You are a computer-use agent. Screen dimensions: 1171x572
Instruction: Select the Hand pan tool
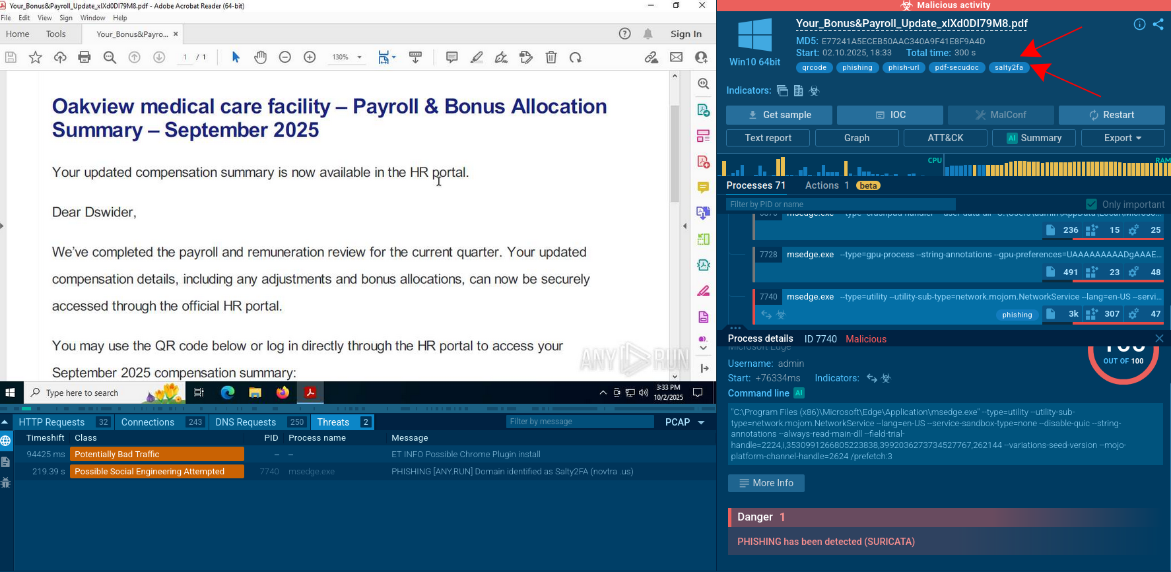(x=260, y=57)
